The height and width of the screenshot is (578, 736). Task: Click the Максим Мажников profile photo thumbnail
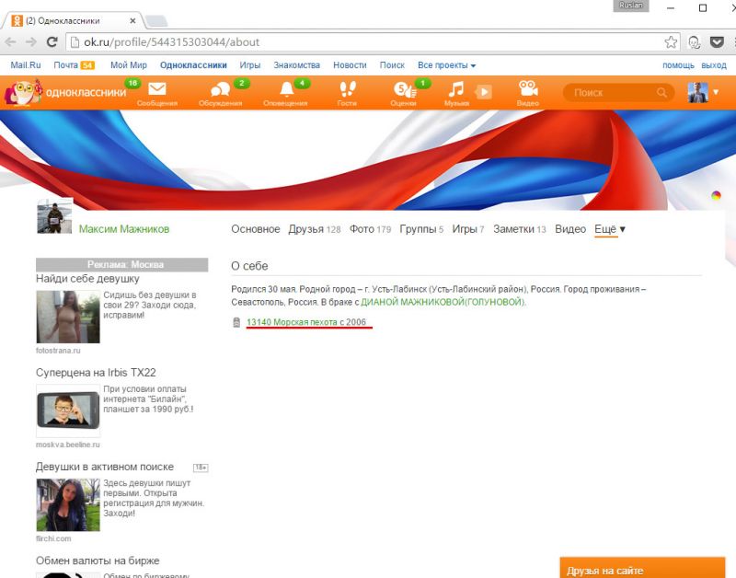54,216
